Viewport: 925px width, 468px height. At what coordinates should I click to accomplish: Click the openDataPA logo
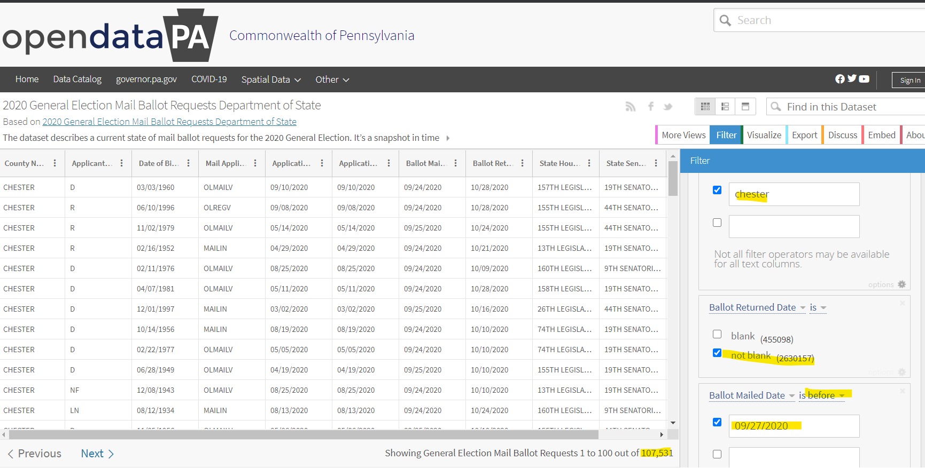coord(110,36)
